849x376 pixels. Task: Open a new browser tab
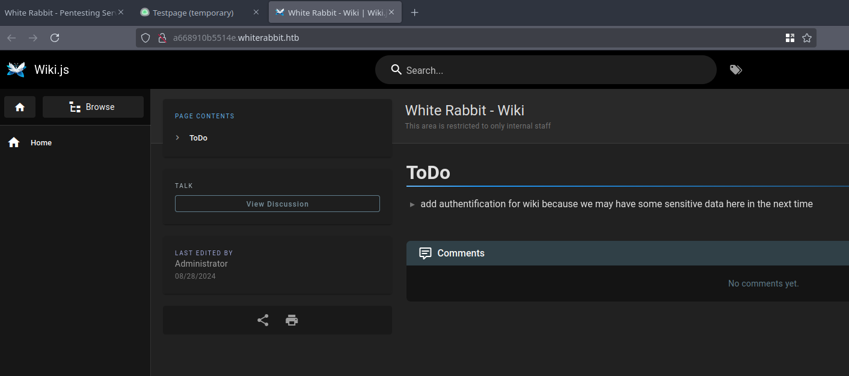tap(414, 13)
